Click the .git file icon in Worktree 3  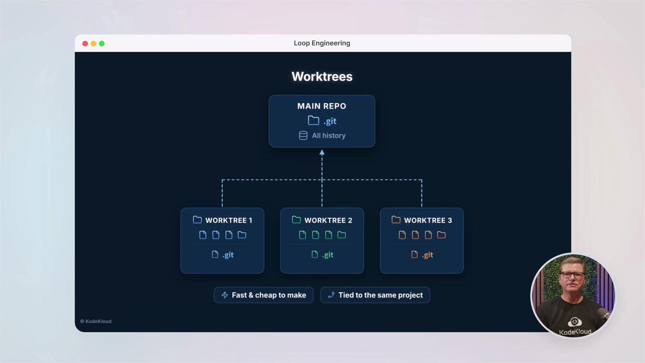(x=415, y=254)
